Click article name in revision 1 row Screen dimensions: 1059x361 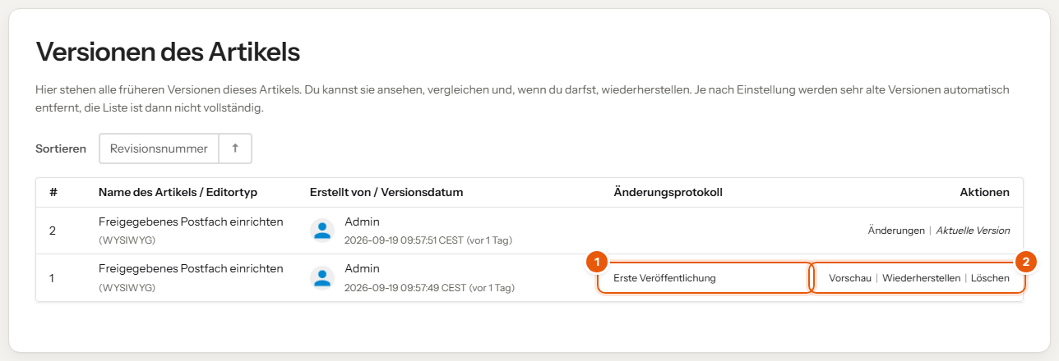pyautogui.click(x=191, y=268)
